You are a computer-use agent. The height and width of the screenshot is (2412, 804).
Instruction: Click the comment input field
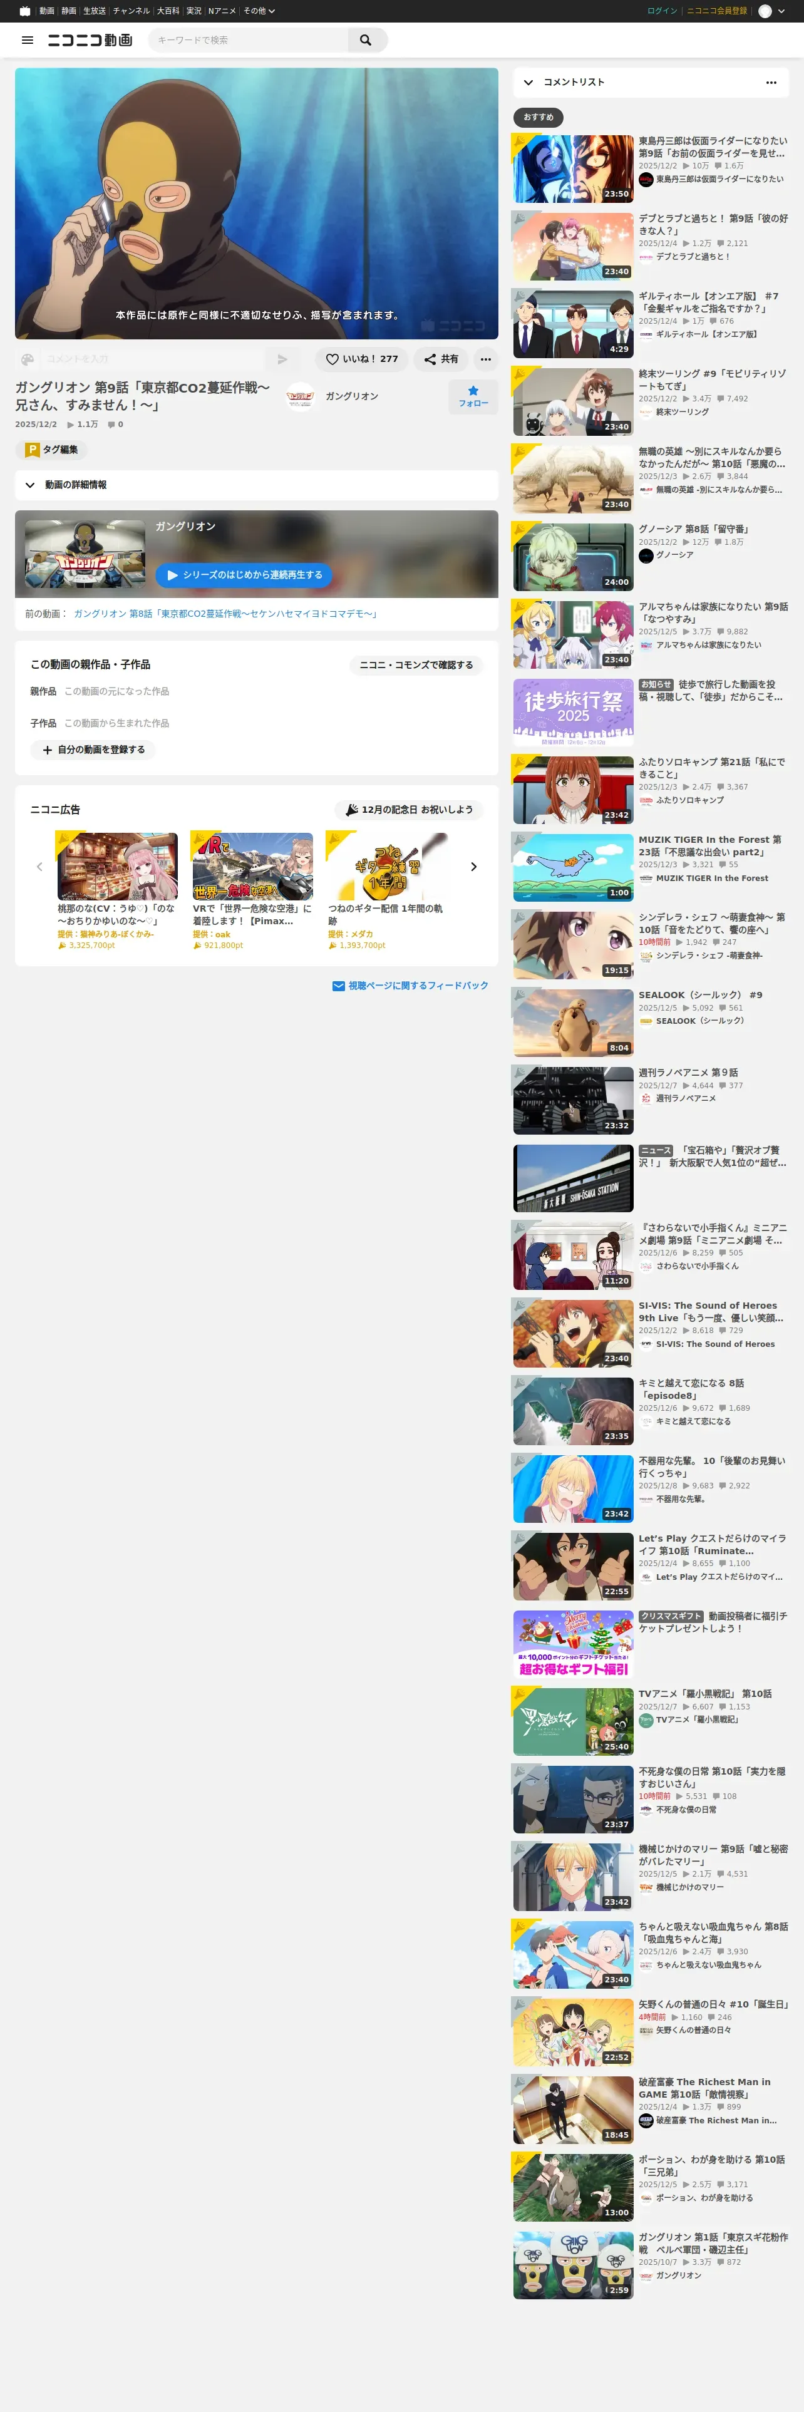click(x=152, y=359)
